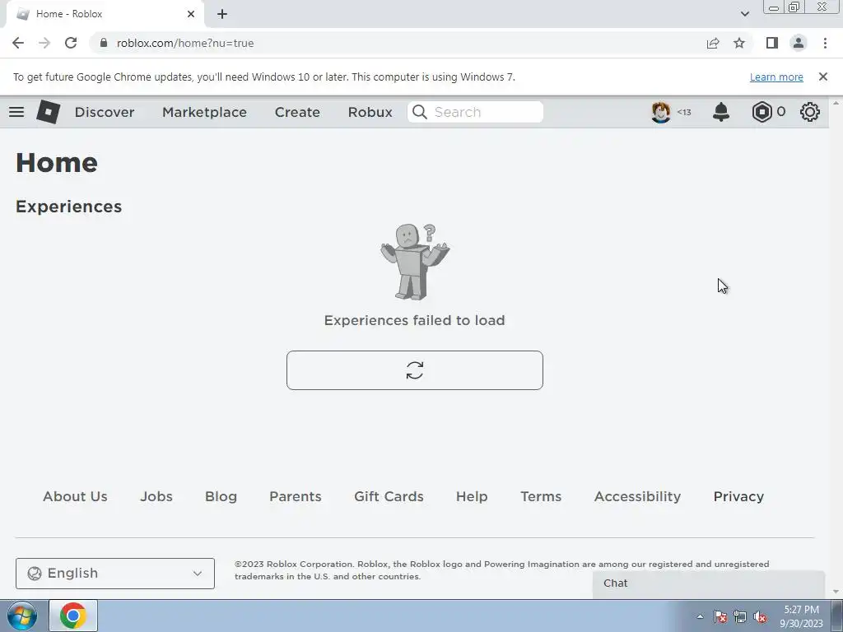Open the Gift Cards footer link
This screenshot has width=843, height=632.
coord(389,496)
